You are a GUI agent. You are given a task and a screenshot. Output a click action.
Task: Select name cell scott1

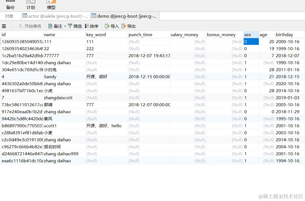(x=64, y=126)
